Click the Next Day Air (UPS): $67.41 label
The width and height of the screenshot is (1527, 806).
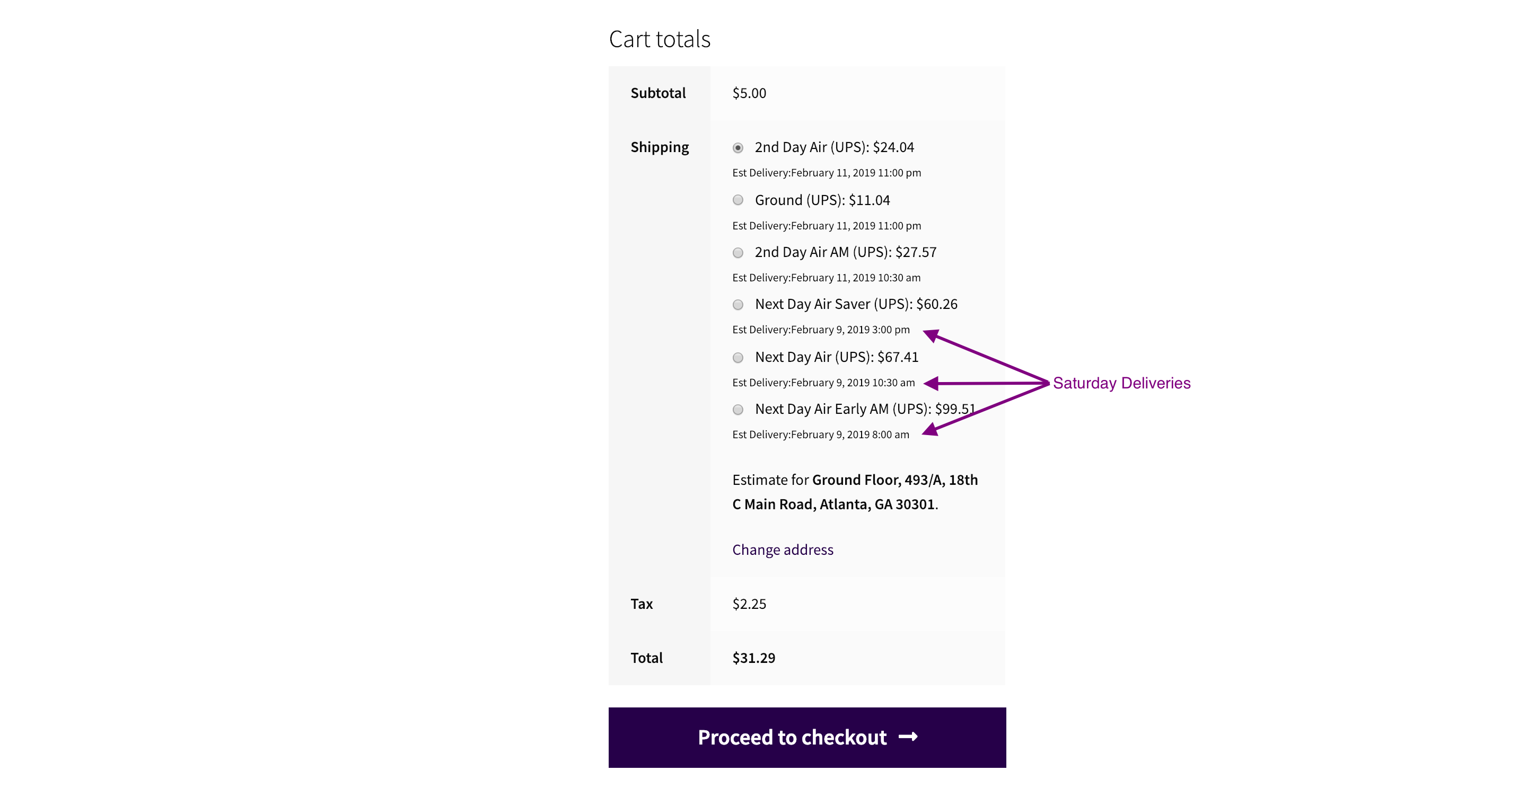837,357
